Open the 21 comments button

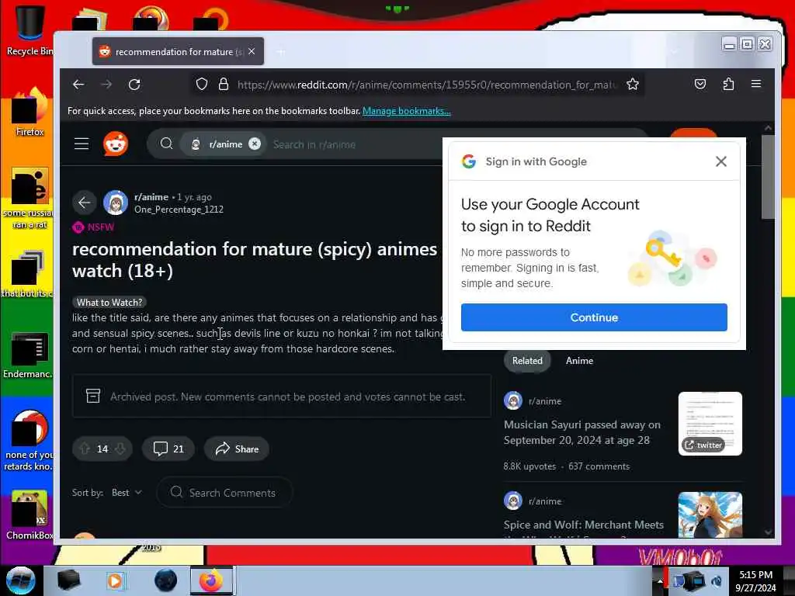click(x=168, y=449)
